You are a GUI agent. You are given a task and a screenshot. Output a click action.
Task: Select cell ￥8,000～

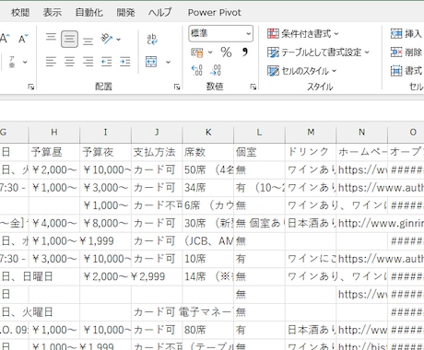pos(105,223)
